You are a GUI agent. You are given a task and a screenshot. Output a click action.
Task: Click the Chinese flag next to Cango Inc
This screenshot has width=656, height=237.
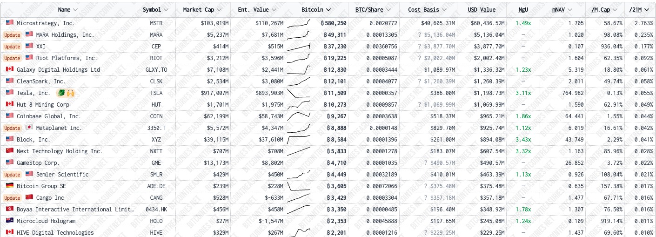point(29,197)
